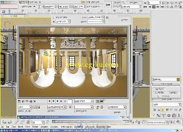The height and width of the screenshot is (132, 183).
Task: Toggle monochrome display in frame window
Action: coord(65,101)
